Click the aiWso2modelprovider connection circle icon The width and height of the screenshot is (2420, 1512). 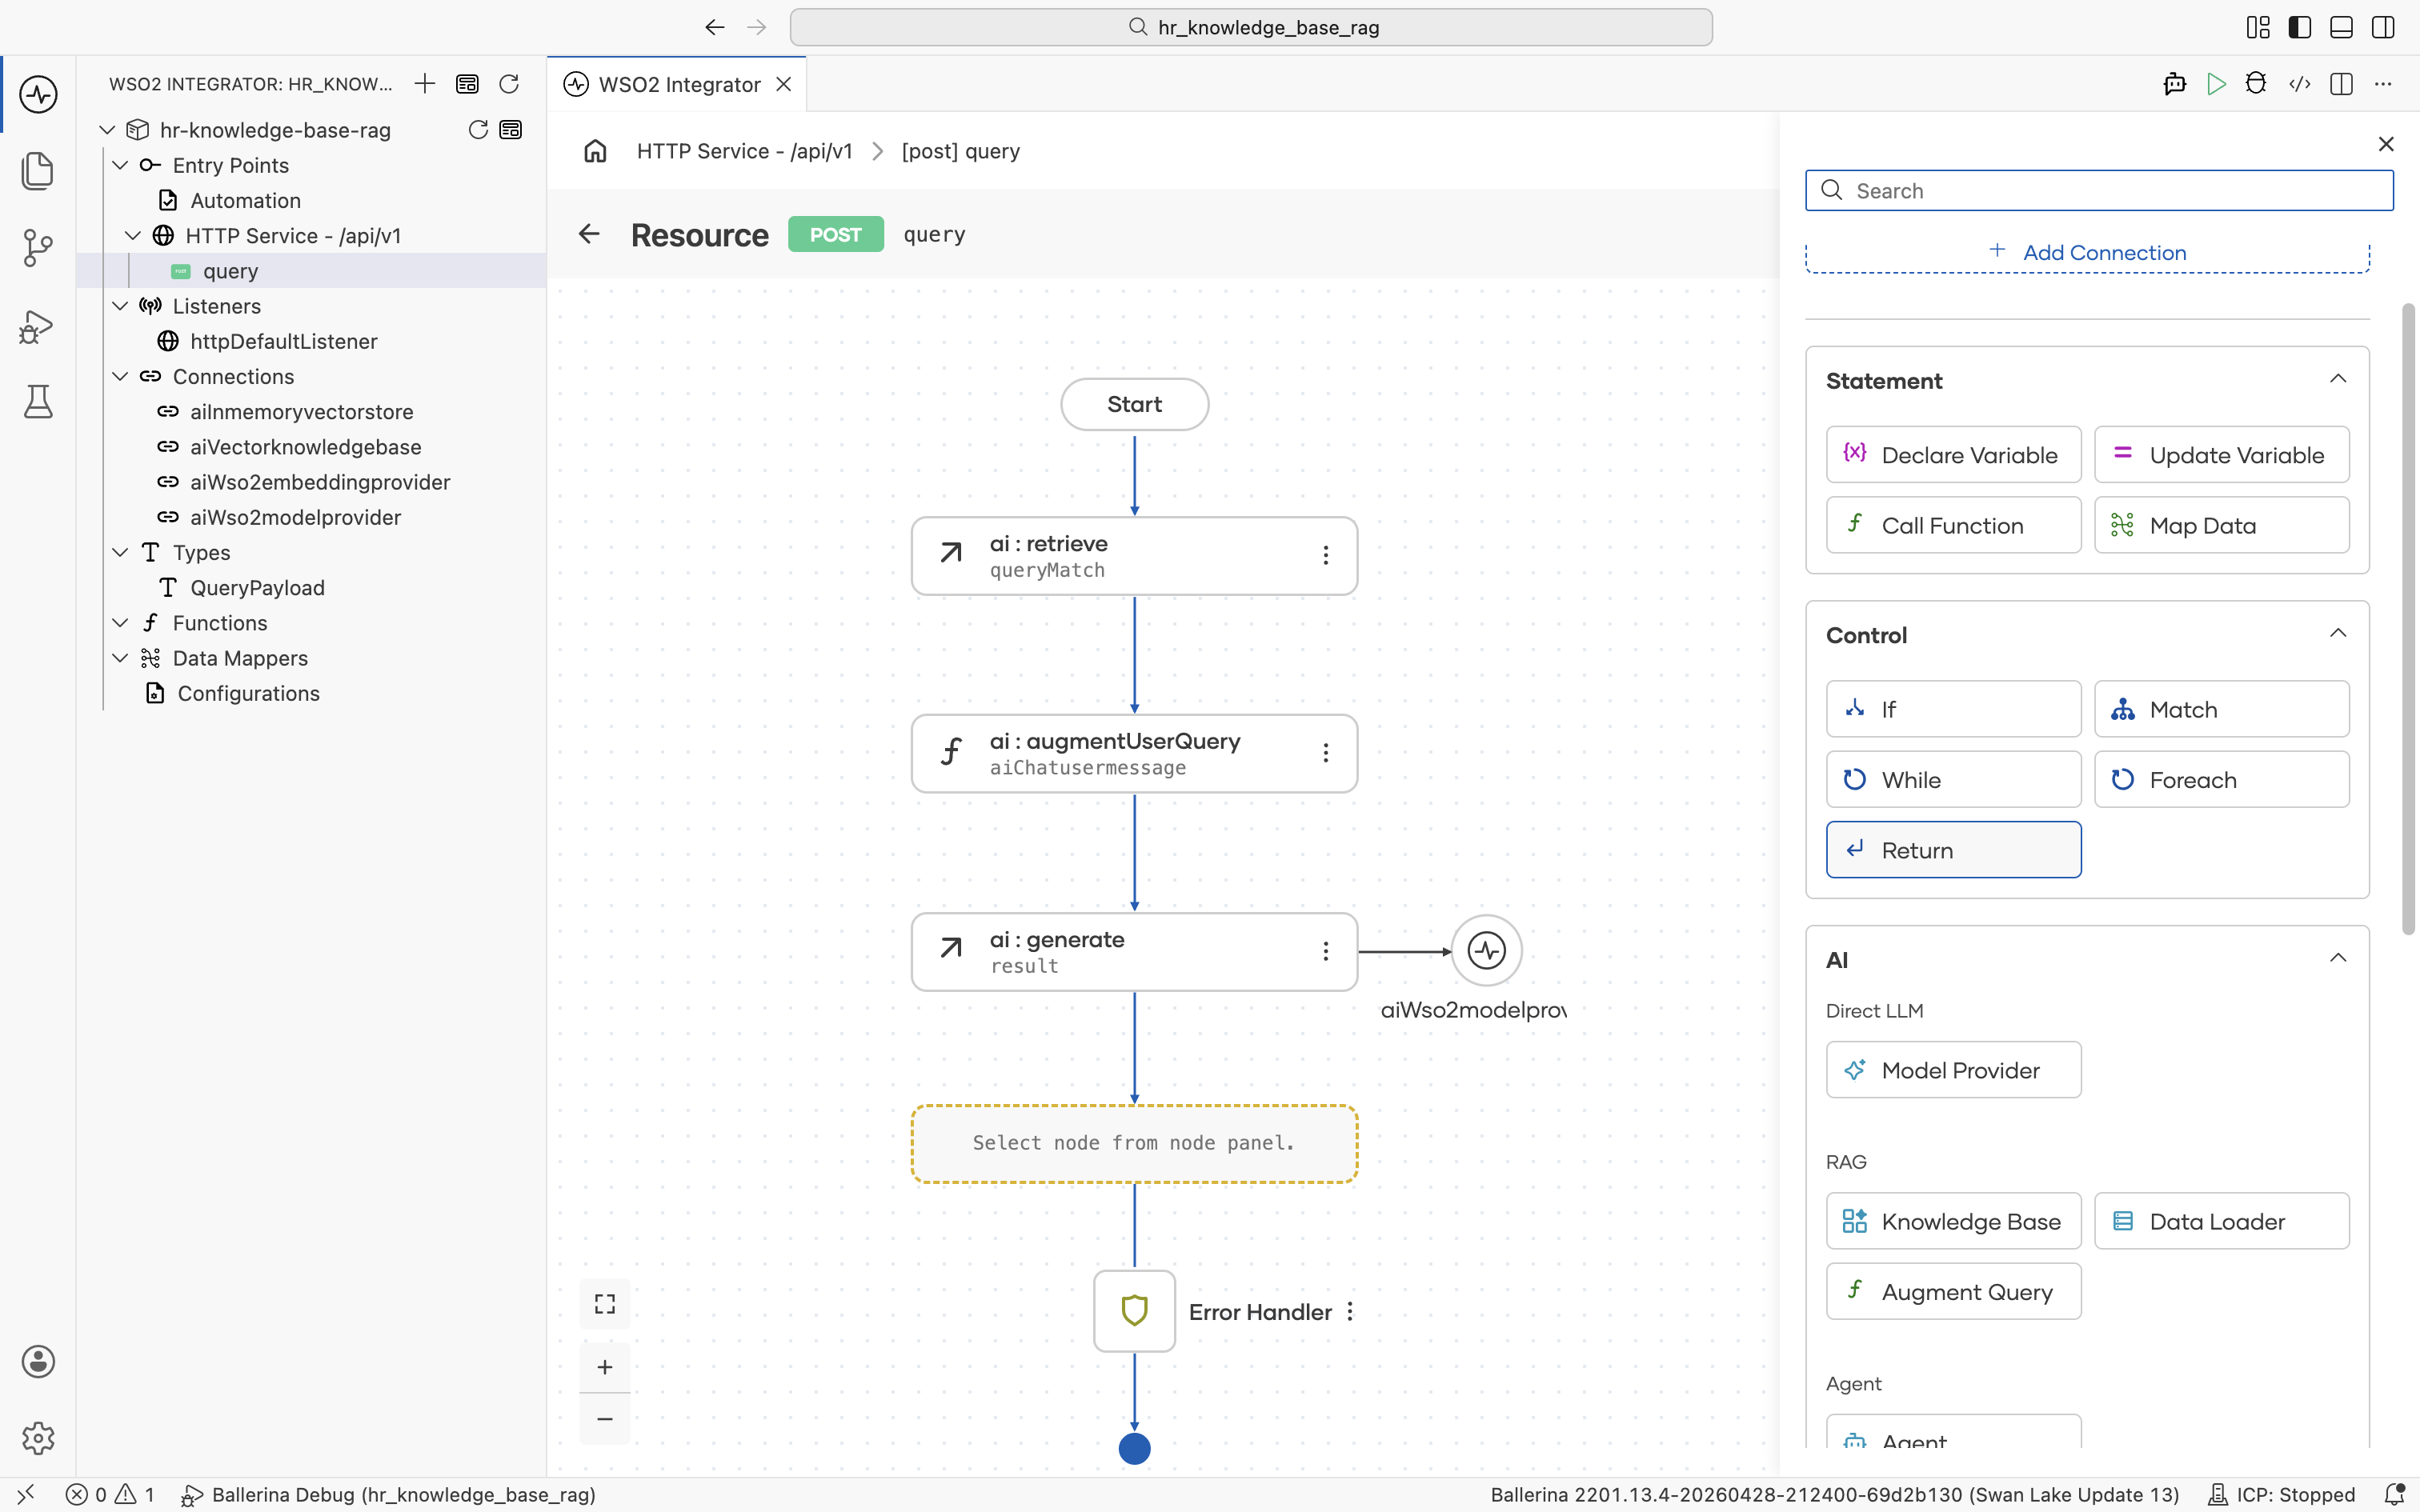tap(1487, 950)
